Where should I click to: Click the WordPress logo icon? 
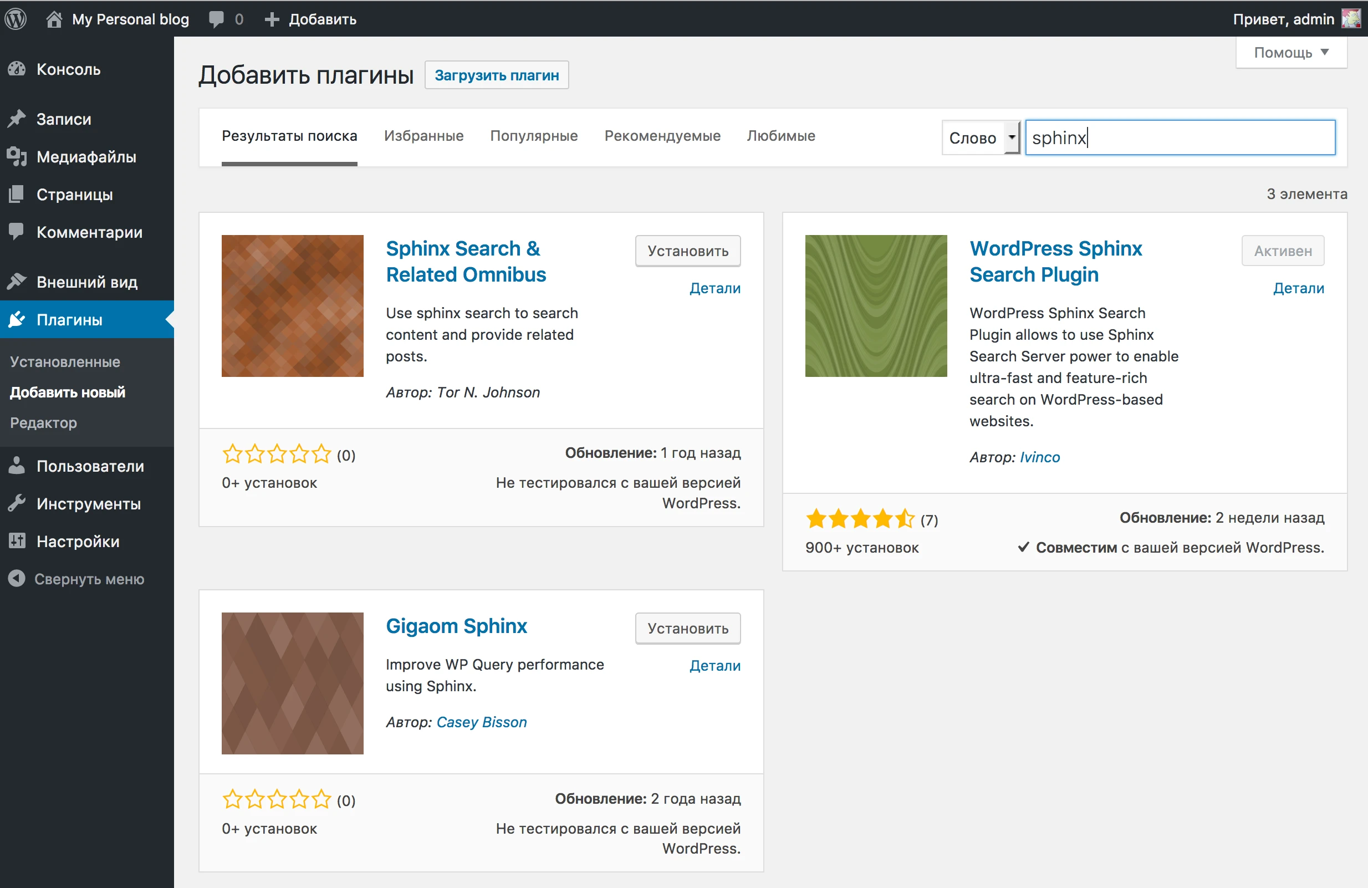(16, 19)
